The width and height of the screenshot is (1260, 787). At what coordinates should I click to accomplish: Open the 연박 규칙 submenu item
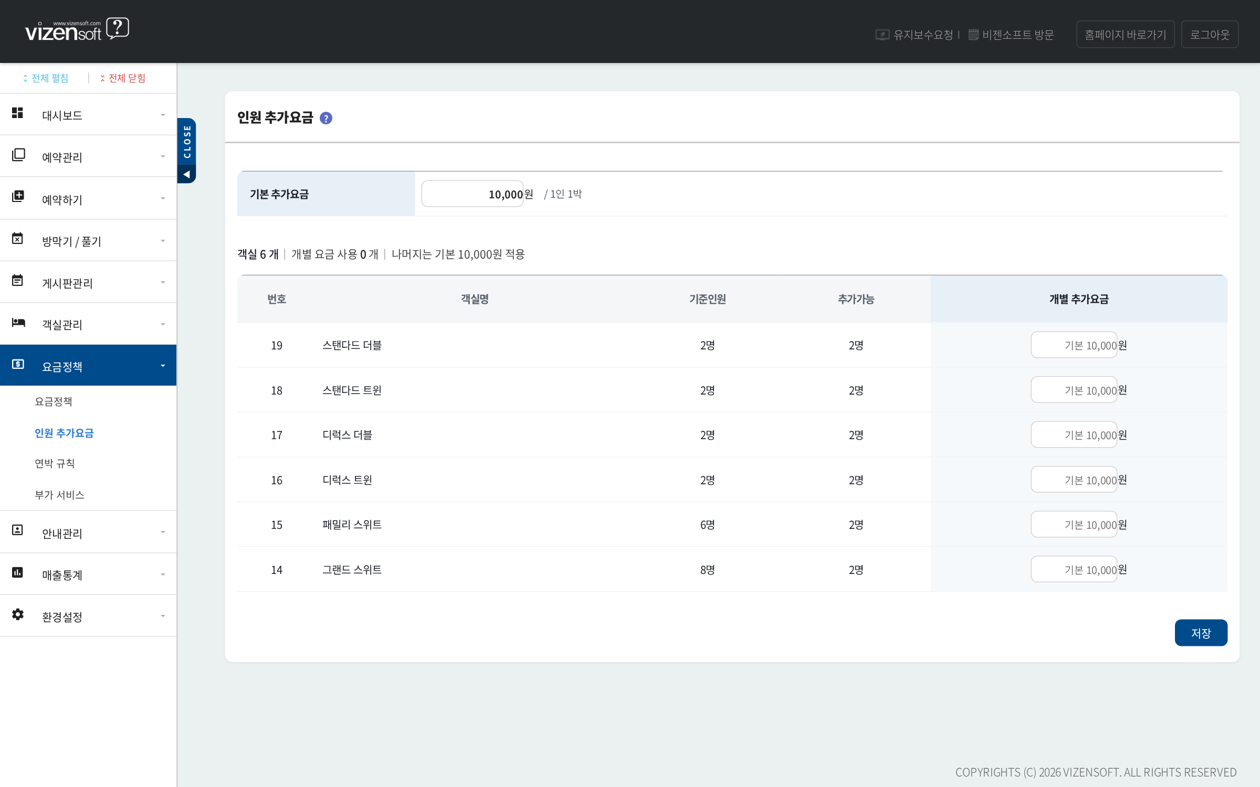[55, 463]
